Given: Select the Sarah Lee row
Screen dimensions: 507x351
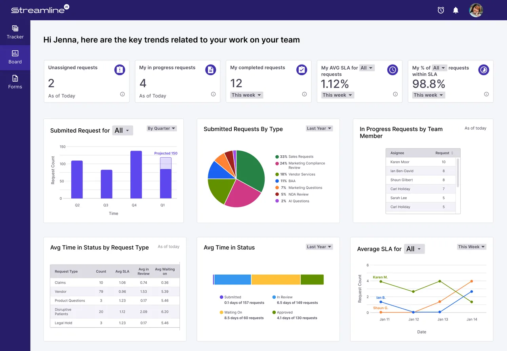Looking at the screenshot, I should pyautogui.click(x=421, y=198).
